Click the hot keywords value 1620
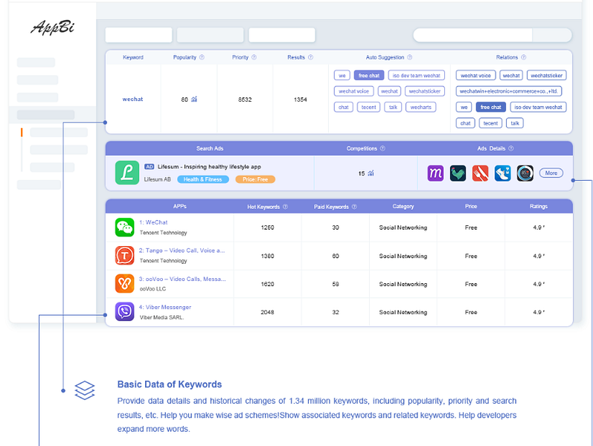Image resolution: width=593 pixels, height=446 pixels. point(267,284)
